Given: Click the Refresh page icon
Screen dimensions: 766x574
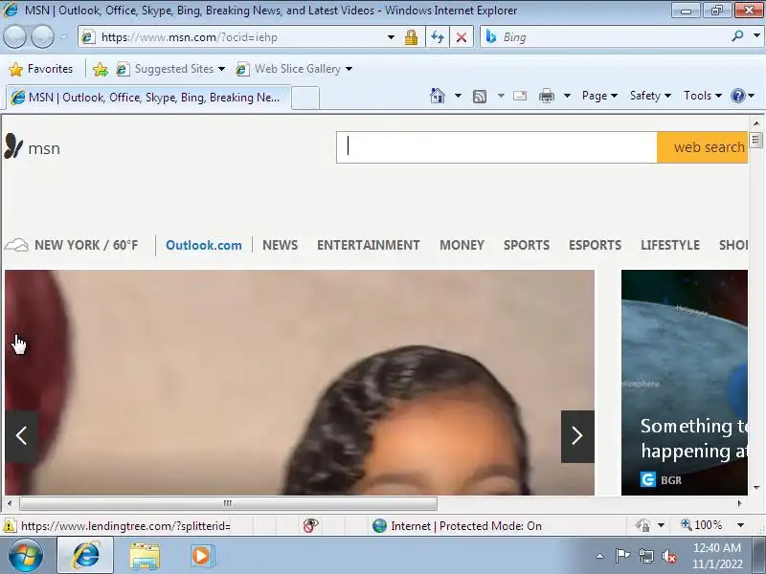Looking at the screenshot, I should coord(438,37).
